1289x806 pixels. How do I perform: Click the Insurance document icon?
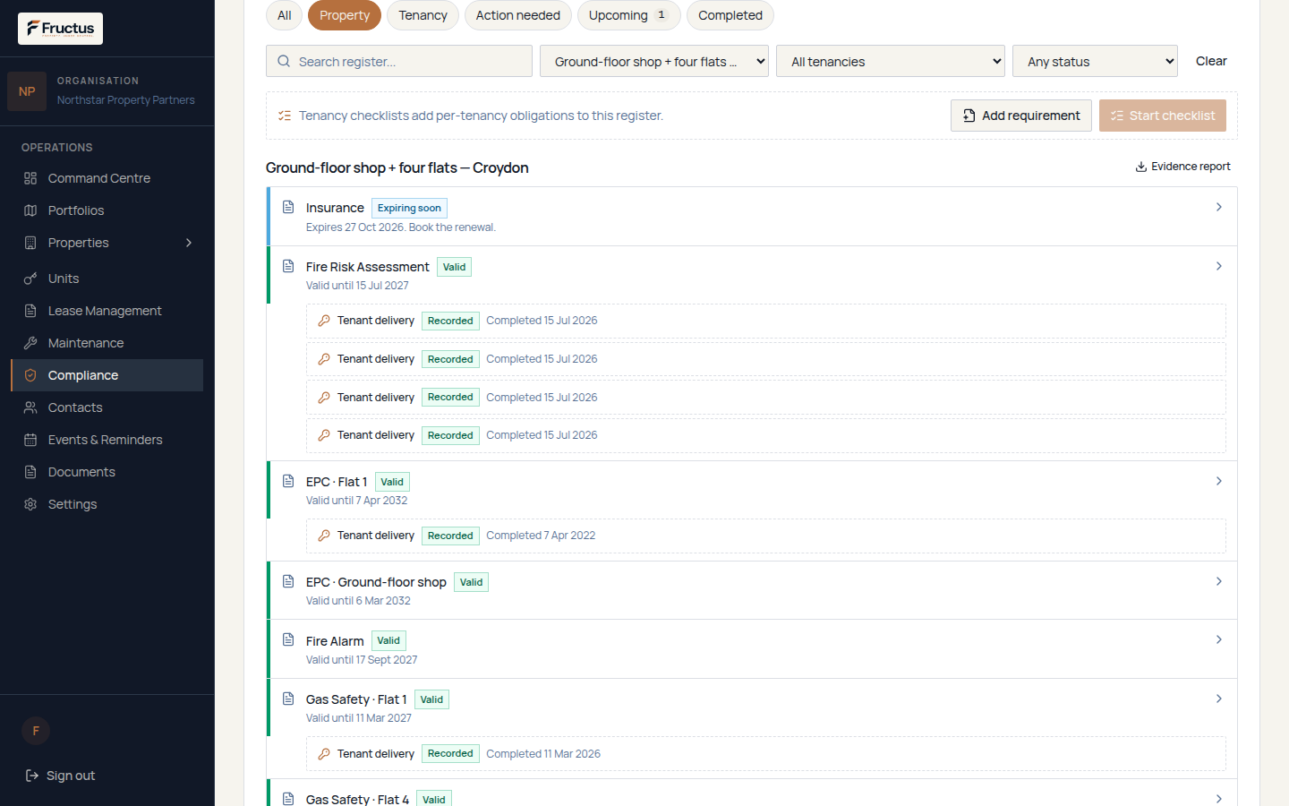tap(288, 207)
